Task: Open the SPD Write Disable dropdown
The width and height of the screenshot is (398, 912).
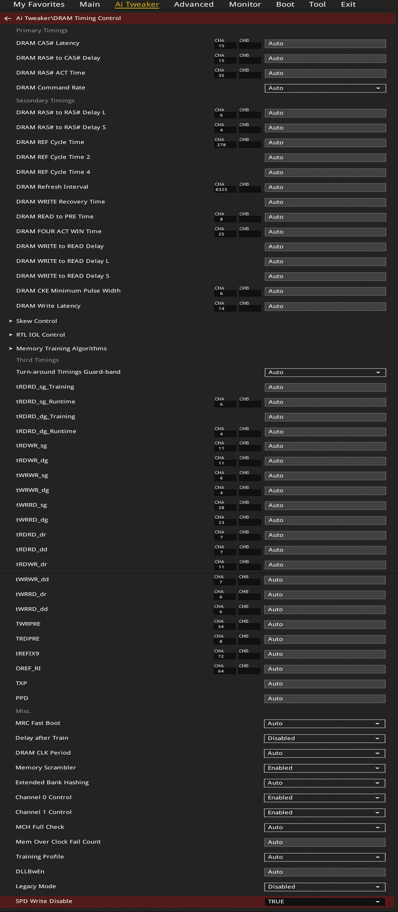Action: (324, 902)
